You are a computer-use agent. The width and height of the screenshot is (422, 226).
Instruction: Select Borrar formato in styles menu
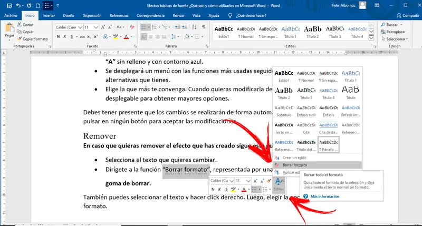296,165
